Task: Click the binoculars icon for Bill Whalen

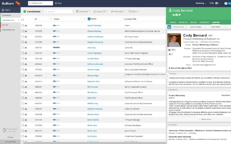Action: click(26, 92)
